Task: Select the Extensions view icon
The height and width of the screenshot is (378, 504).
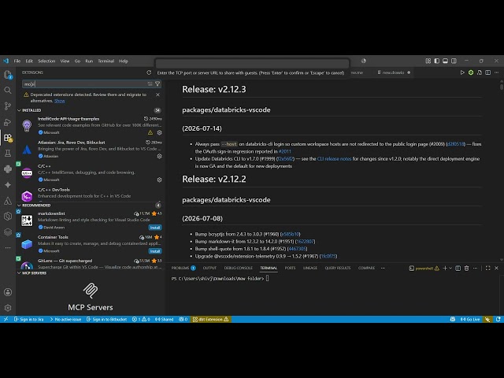Action: pos(8,138)
